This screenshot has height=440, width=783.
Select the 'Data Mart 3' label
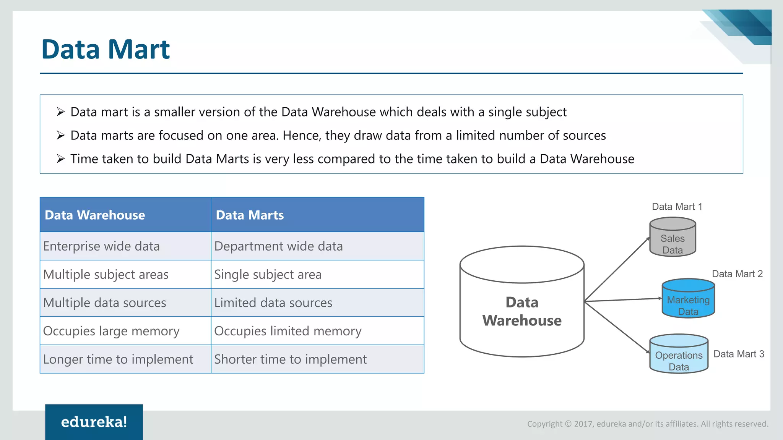[739, 354]
